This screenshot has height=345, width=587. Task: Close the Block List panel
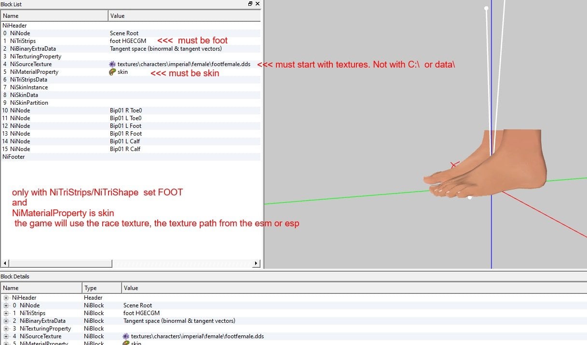point(258,4)
